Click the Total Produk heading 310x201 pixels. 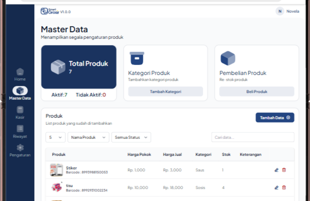[89, 64]
